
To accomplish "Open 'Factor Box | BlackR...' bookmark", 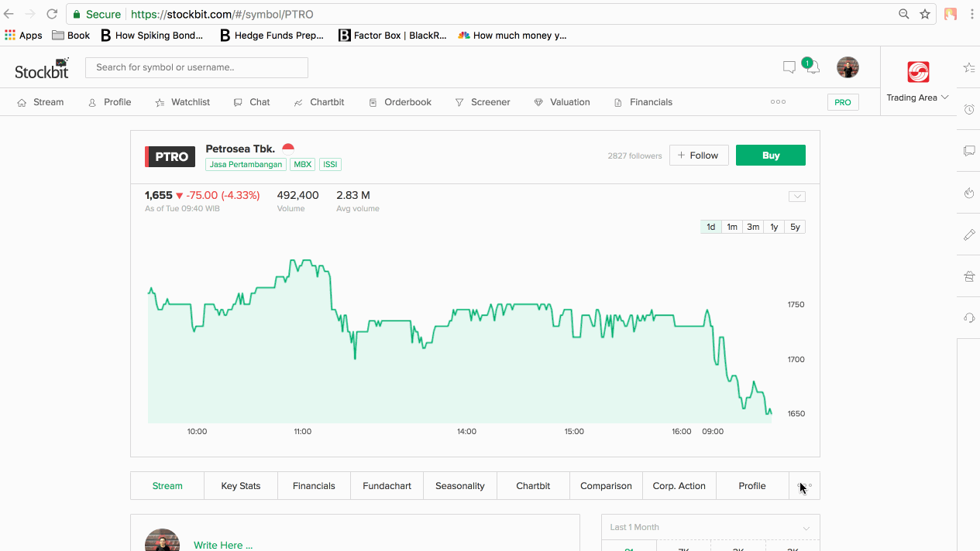I will click(x=393, y=36).
